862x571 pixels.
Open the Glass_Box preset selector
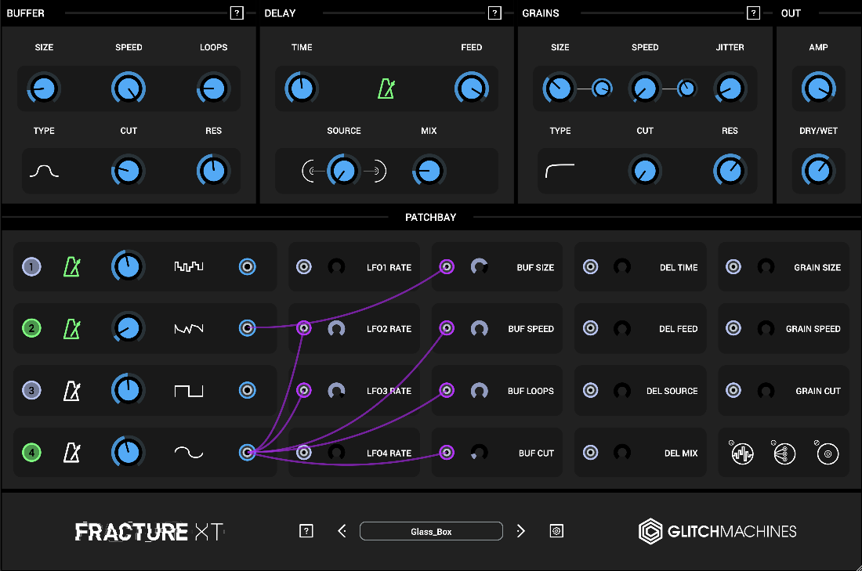(x=431, y=531)
